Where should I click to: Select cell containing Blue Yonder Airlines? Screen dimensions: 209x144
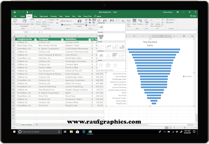click(x=50, y=45)
